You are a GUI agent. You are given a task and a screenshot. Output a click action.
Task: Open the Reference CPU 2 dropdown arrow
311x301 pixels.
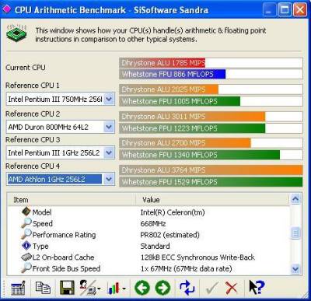click(x=109, y=127)
